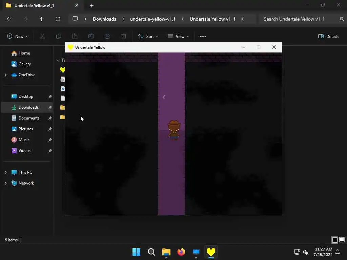Switch to large thumbnails view in the status bar
The height and width of the screenshot is (260, 347).
point(342,240)
